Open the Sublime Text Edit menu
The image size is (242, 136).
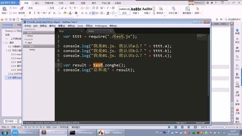pos(36,26)
